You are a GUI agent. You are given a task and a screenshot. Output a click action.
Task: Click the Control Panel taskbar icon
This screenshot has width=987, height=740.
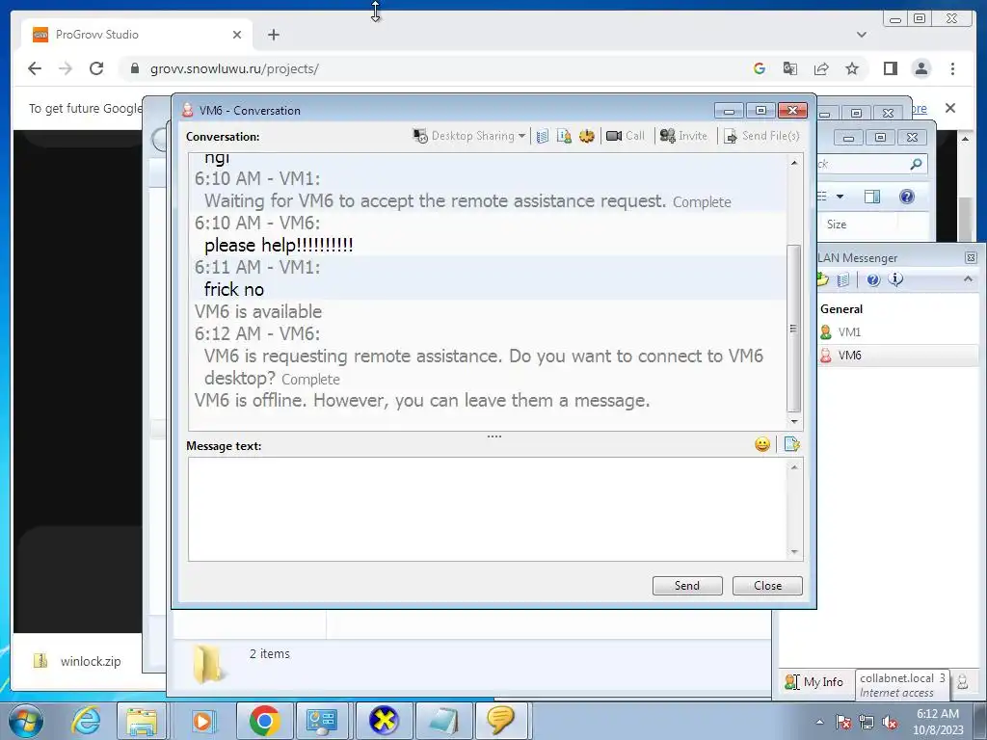point(322,721)
